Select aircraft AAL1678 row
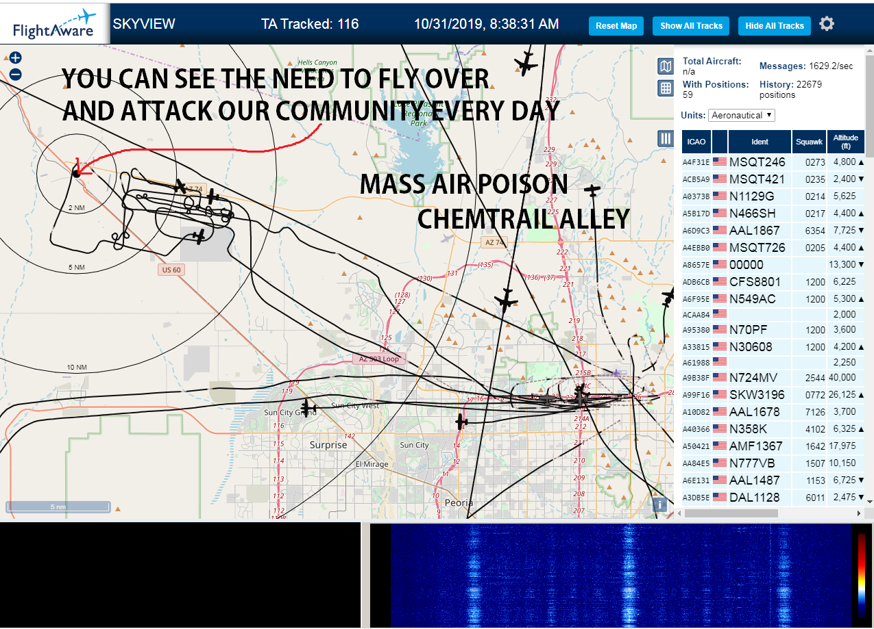The height and width of the screenshot is (629, 874). pos(773,412)
